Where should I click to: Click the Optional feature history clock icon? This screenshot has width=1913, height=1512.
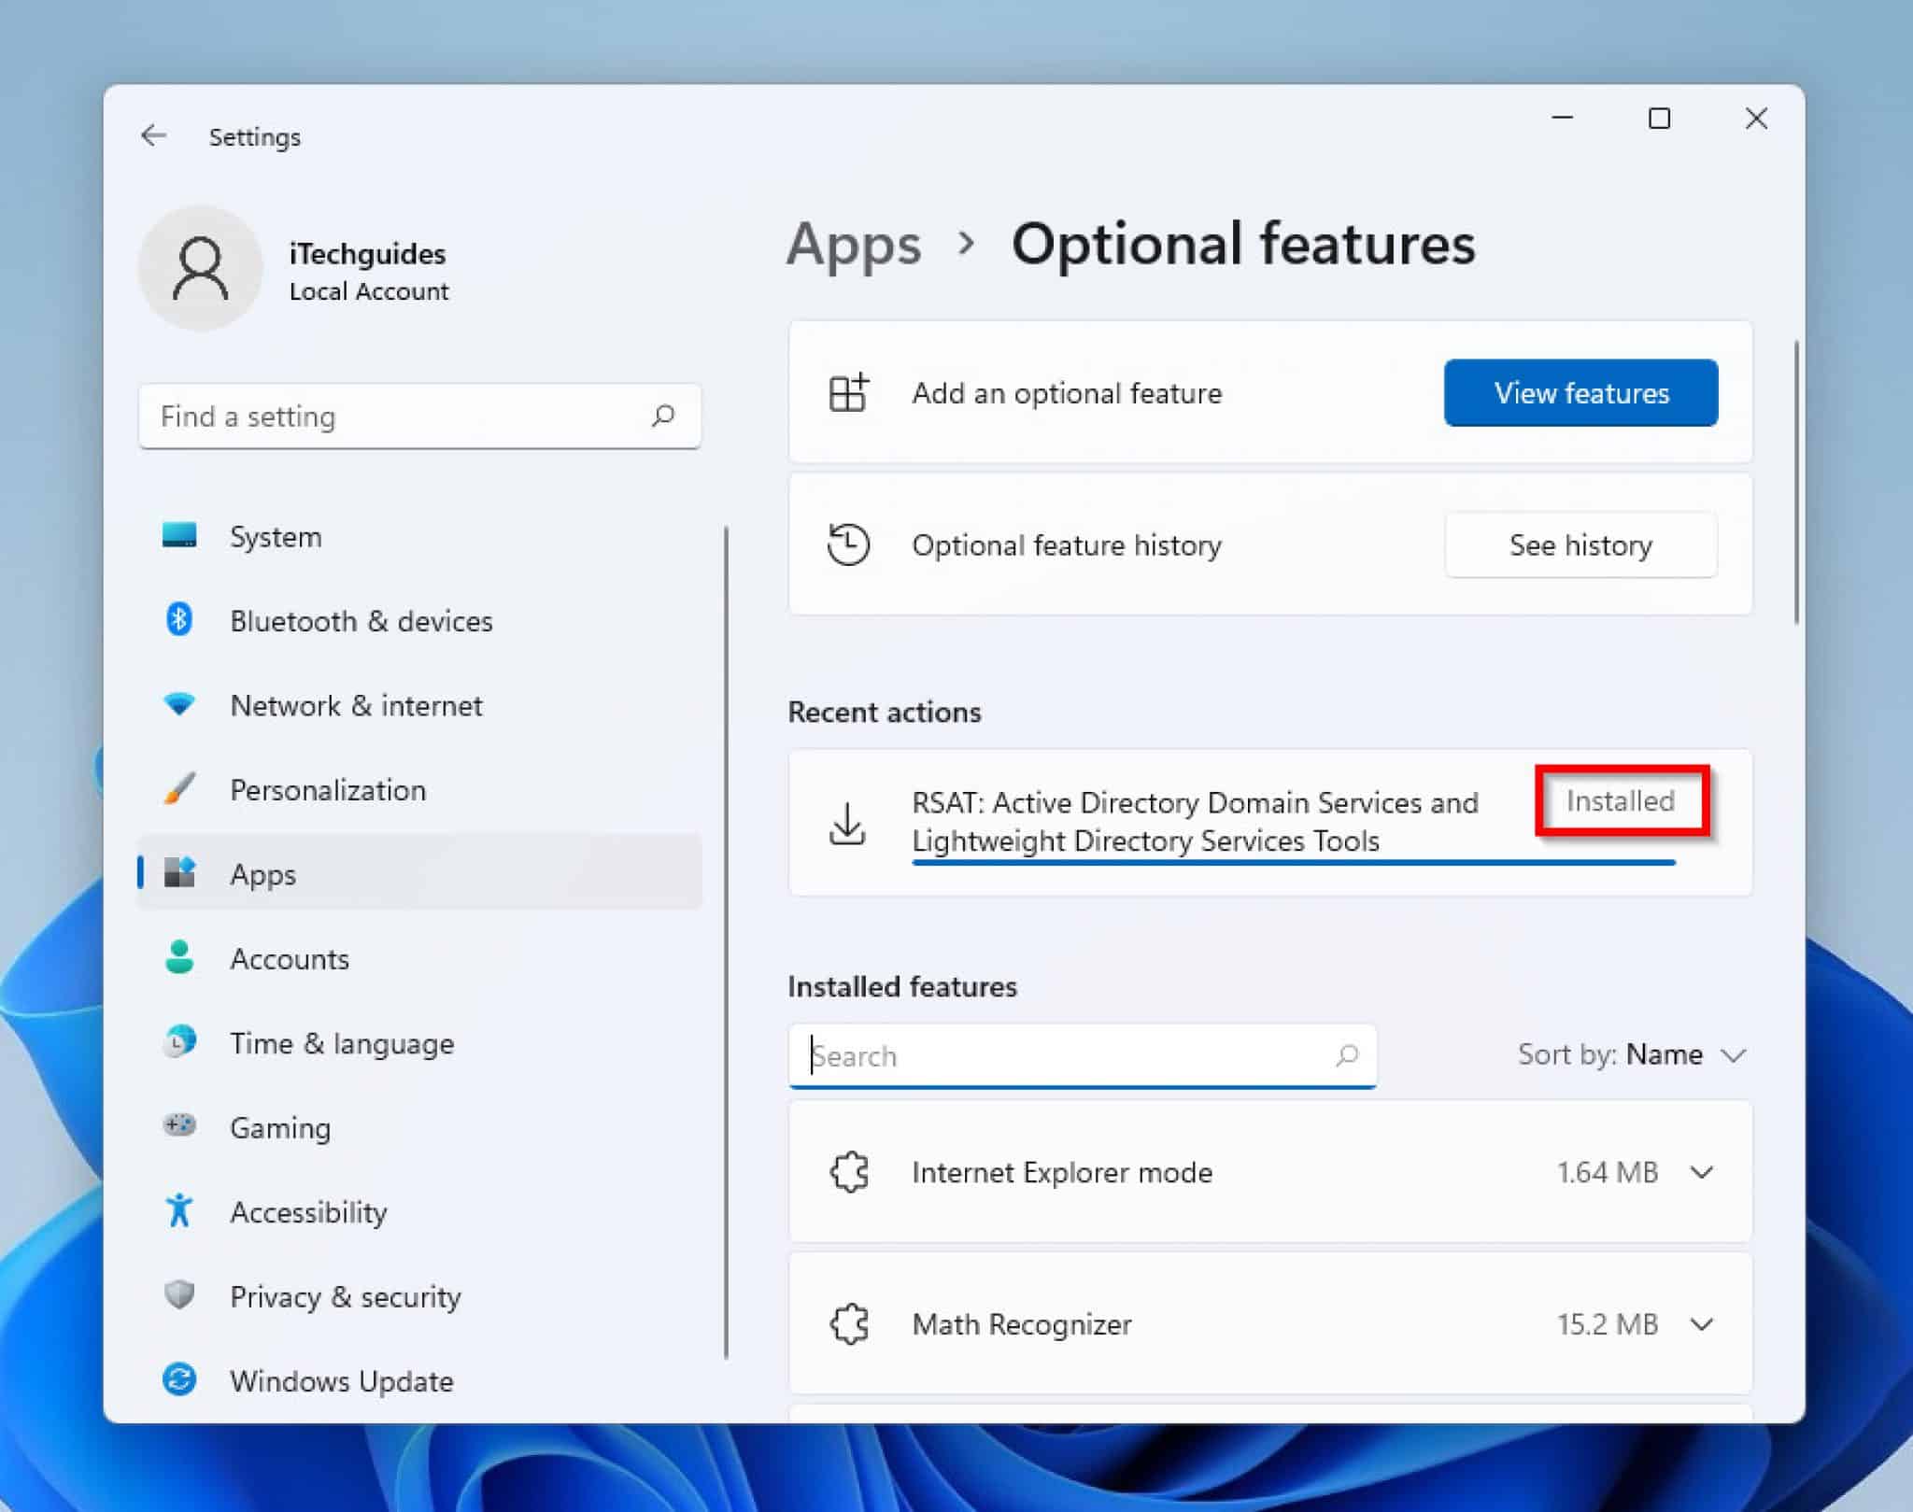848,544
